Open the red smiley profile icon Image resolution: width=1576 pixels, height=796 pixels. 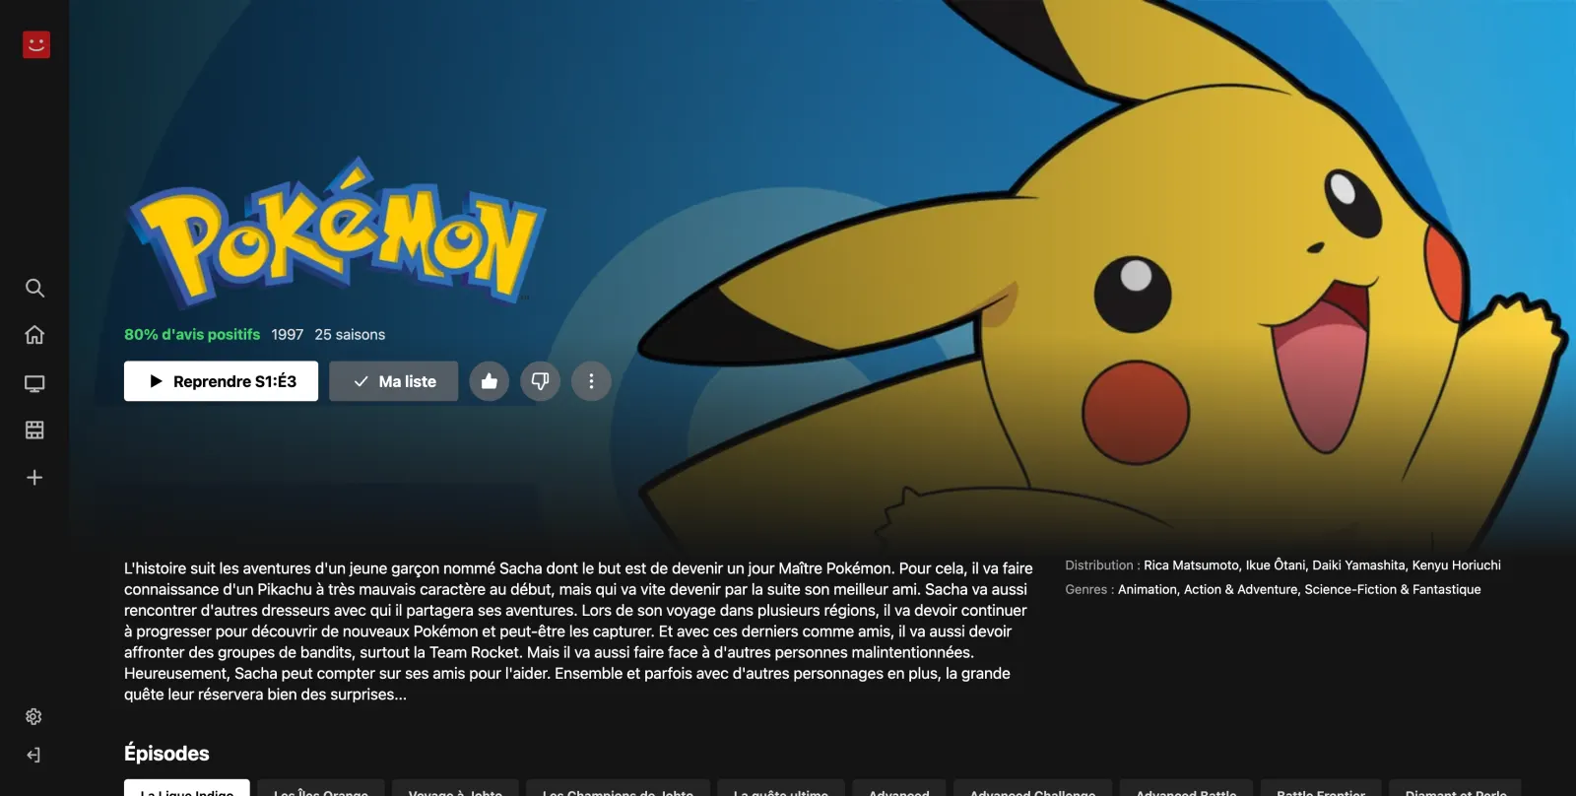tap(36, 44)
